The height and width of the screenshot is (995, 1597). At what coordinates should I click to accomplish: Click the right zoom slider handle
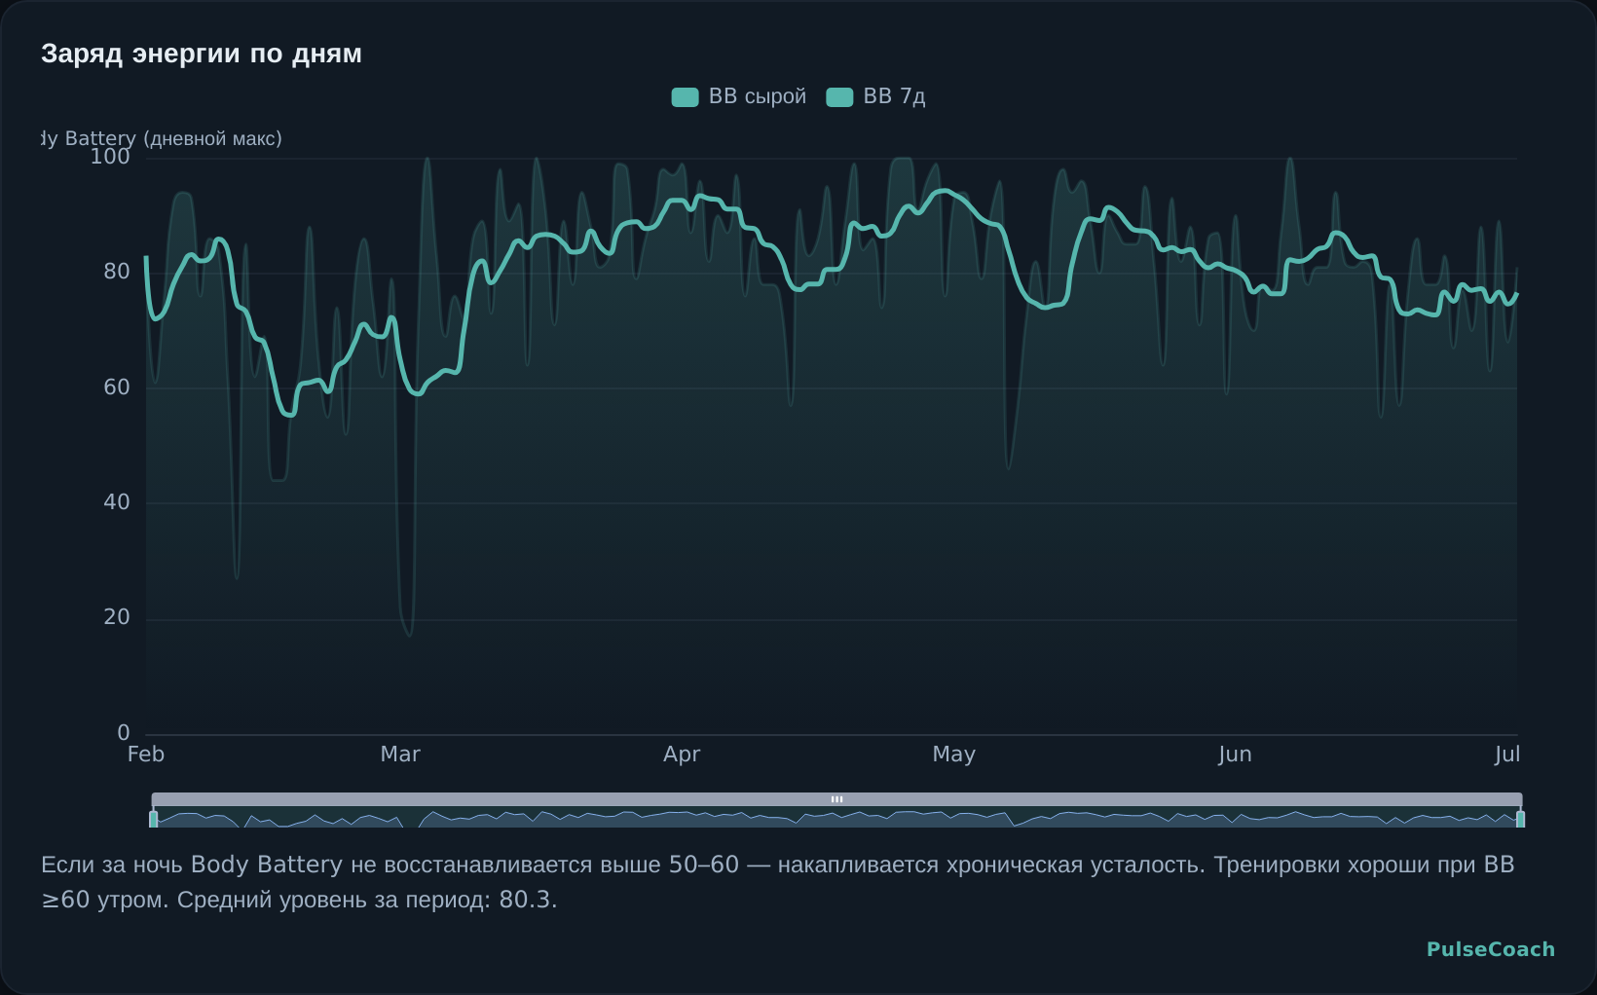click(1520, 819)
